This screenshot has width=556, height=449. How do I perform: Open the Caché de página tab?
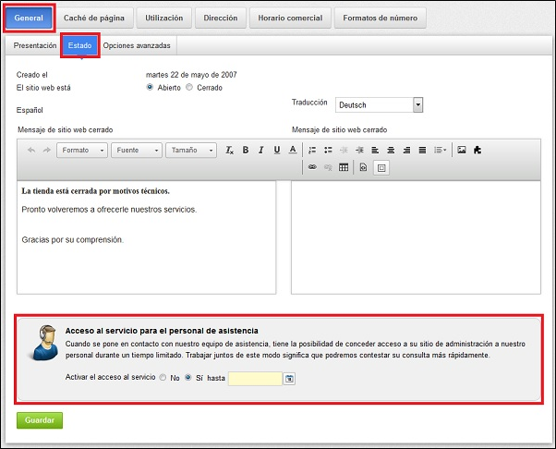(94, 18)
